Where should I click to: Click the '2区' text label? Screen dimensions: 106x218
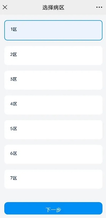click(x=14, y=55)
